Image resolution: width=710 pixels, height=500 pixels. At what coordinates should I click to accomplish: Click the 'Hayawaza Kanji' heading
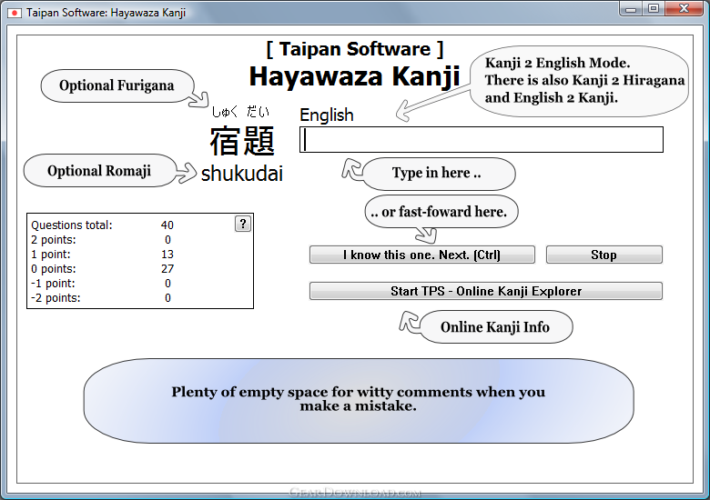point(355,76)
